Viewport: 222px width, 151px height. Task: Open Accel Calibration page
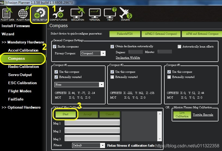23,50
